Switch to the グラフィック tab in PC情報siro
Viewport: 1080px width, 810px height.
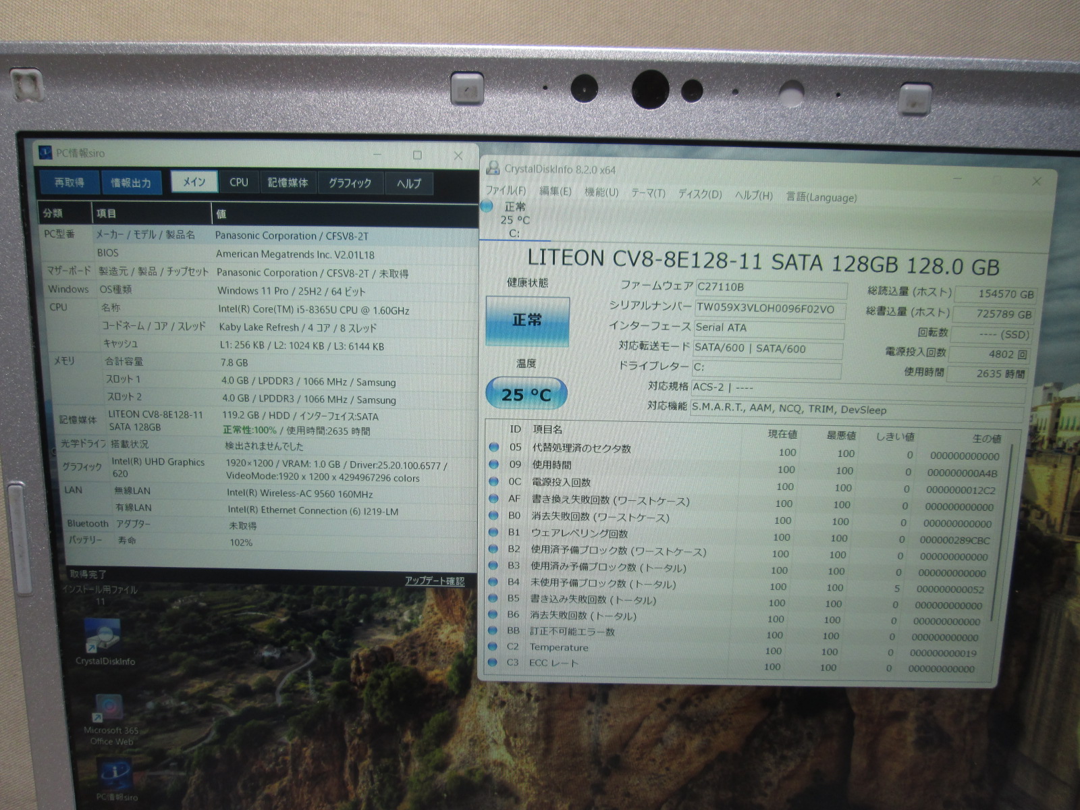click(x=350, y=183)
